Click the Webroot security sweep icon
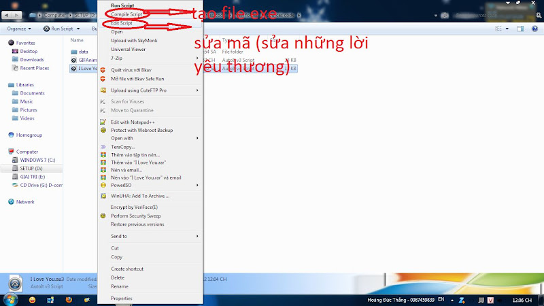Image resolution: width=544 pixels, height=306 pixels. pyautogui.click(x=103, y=216)
